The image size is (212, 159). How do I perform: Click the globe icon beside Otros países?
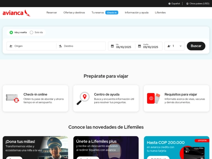pos(187,4)
